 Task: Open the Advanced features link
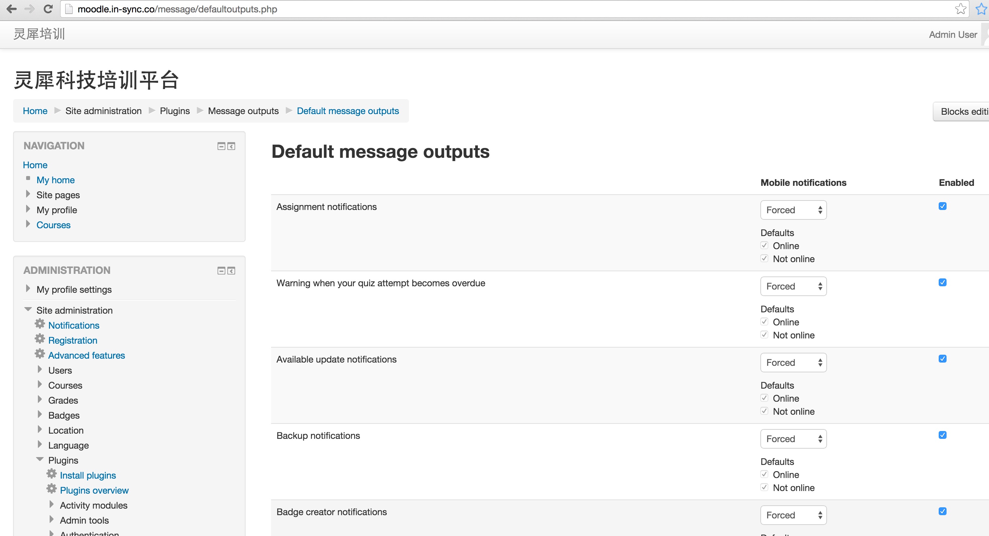(x=86, y=355)
